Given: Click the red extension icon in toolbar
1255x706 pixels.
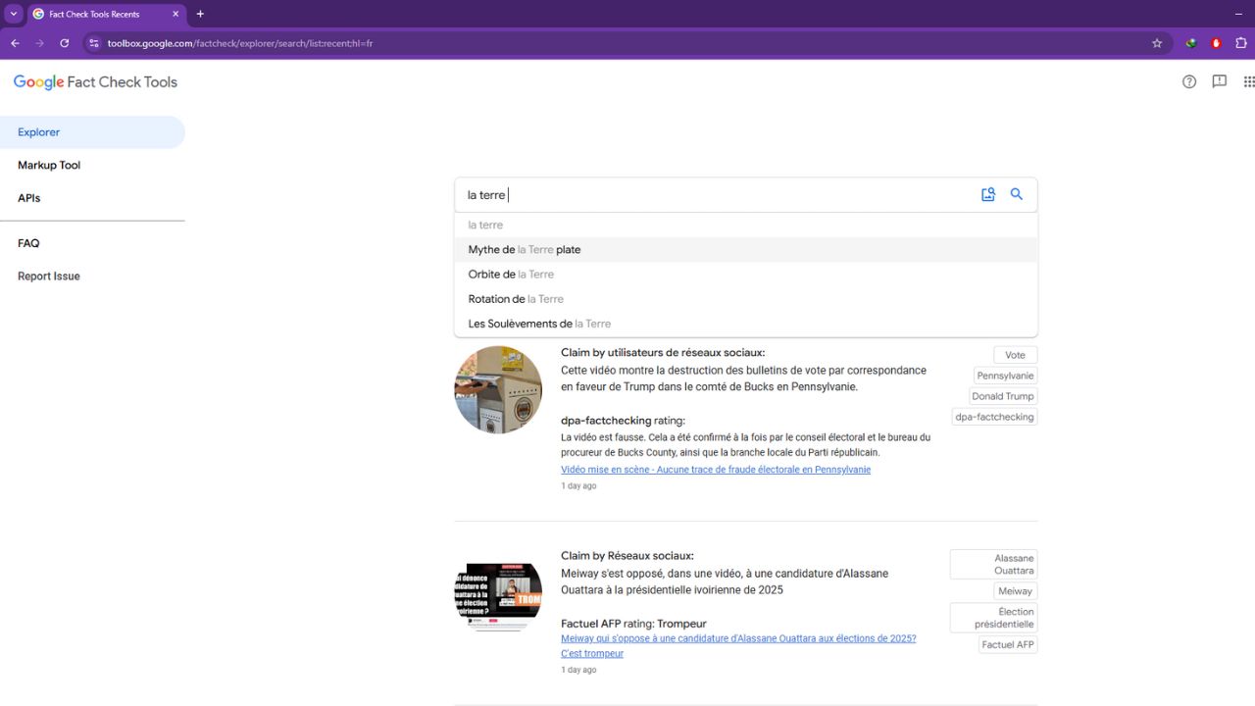Looking at the screenshot, I should point(1217,43).
